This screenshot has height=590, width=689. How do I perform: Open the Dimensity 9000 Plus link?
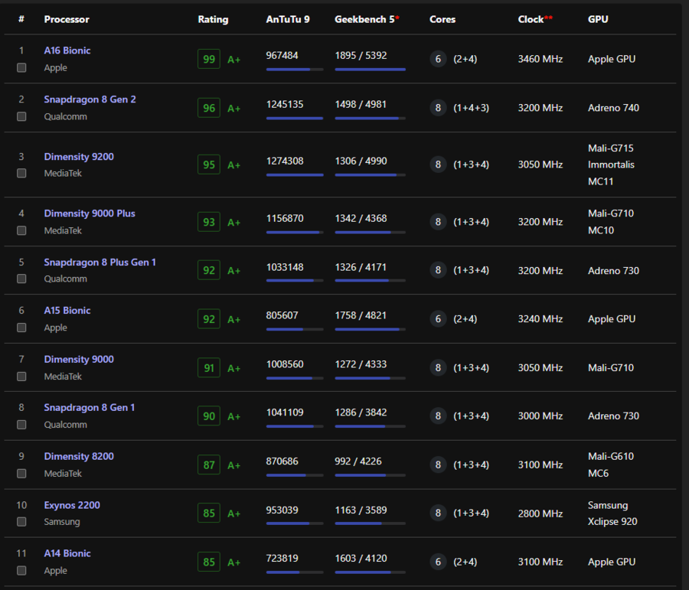point(90,214)
